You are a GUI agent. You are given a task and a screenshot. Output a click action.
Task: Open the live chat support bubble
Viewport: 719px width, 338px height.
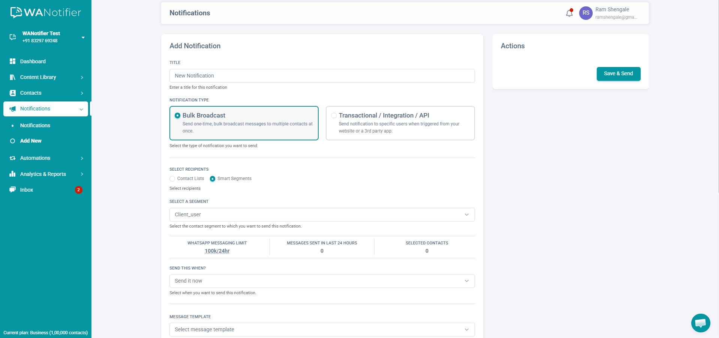tap(700, 323)
